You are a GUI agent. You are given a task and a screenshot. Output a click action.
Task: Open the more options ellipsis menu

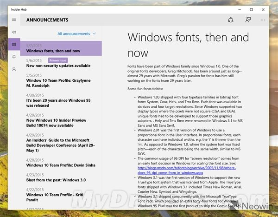tap(263, 20)
